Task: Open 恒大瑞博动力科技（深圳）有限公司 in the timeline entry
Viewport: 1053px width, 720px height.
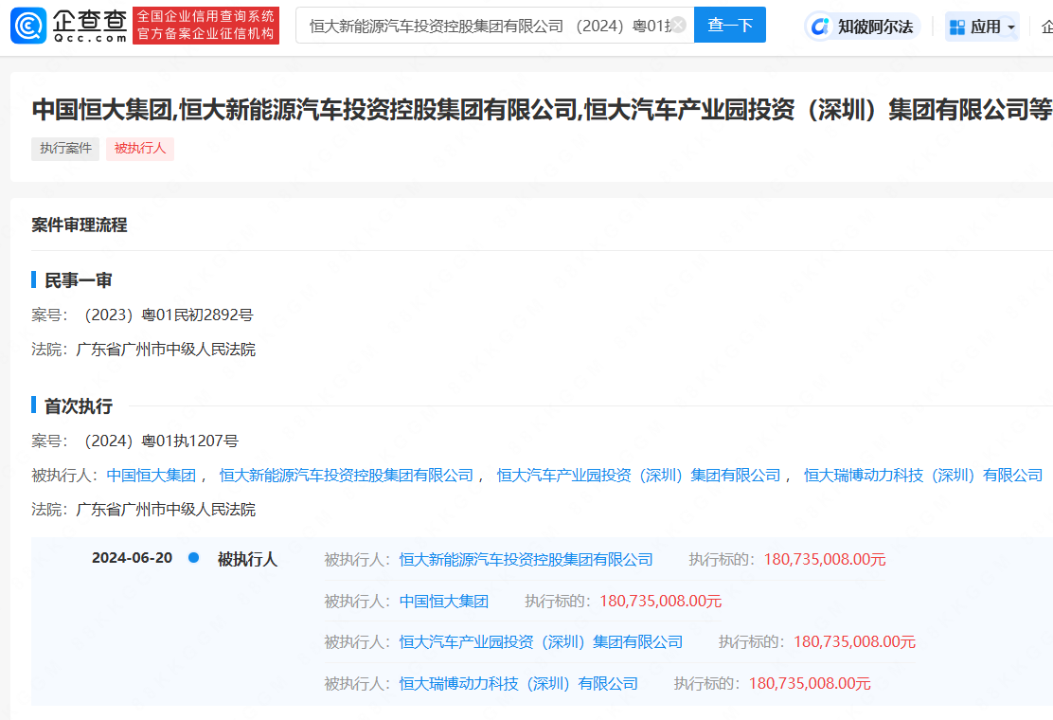Action: click(x=518, y=684)
